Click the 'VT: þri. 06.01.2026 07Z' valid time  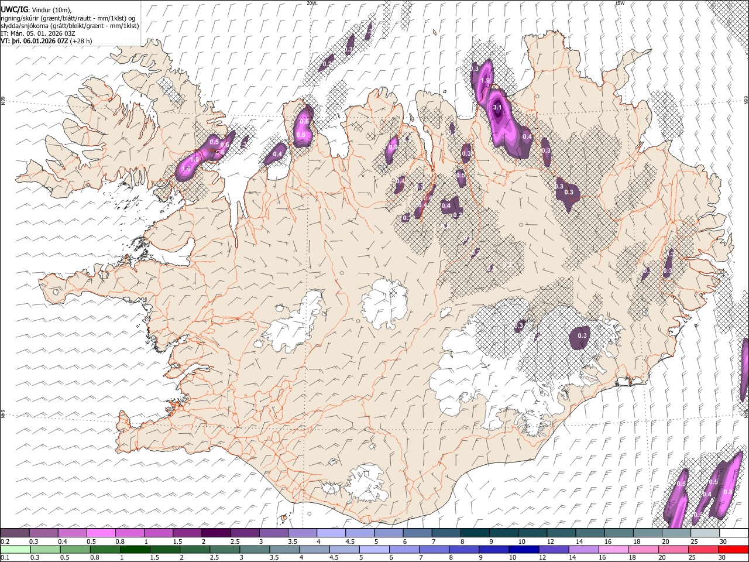coord(35,41)
